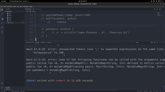This screenshot has width=165, height=92.
Task: Close the main.kt editor tab
Action: tap(33, 9)
